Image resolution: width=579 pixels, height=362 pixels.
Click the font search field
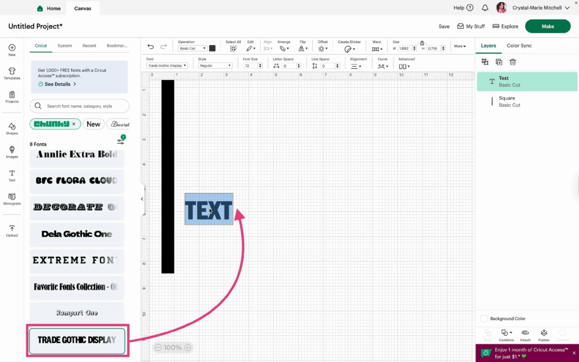(79, 106)
